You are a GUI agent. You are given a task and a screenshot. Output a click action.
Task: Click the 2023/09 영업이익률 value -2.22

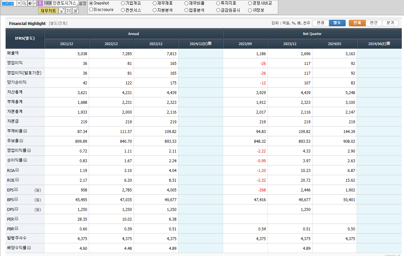pyautogui.click(x=261, y=151)
